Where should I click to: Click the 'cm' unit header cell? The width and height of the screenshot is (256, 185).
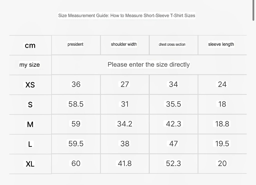click(x=30, y=45)
